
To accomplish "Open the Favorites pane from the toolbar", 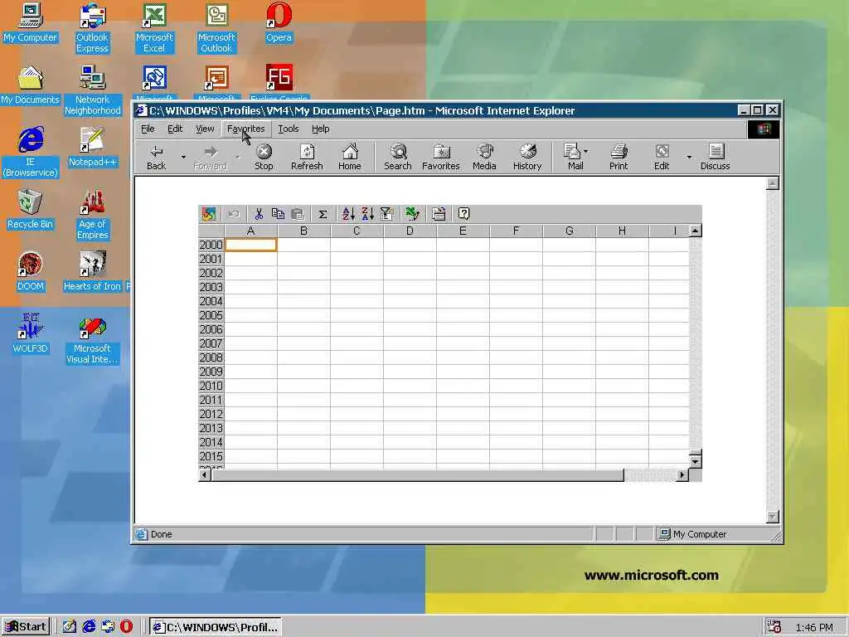I will 441,158.
